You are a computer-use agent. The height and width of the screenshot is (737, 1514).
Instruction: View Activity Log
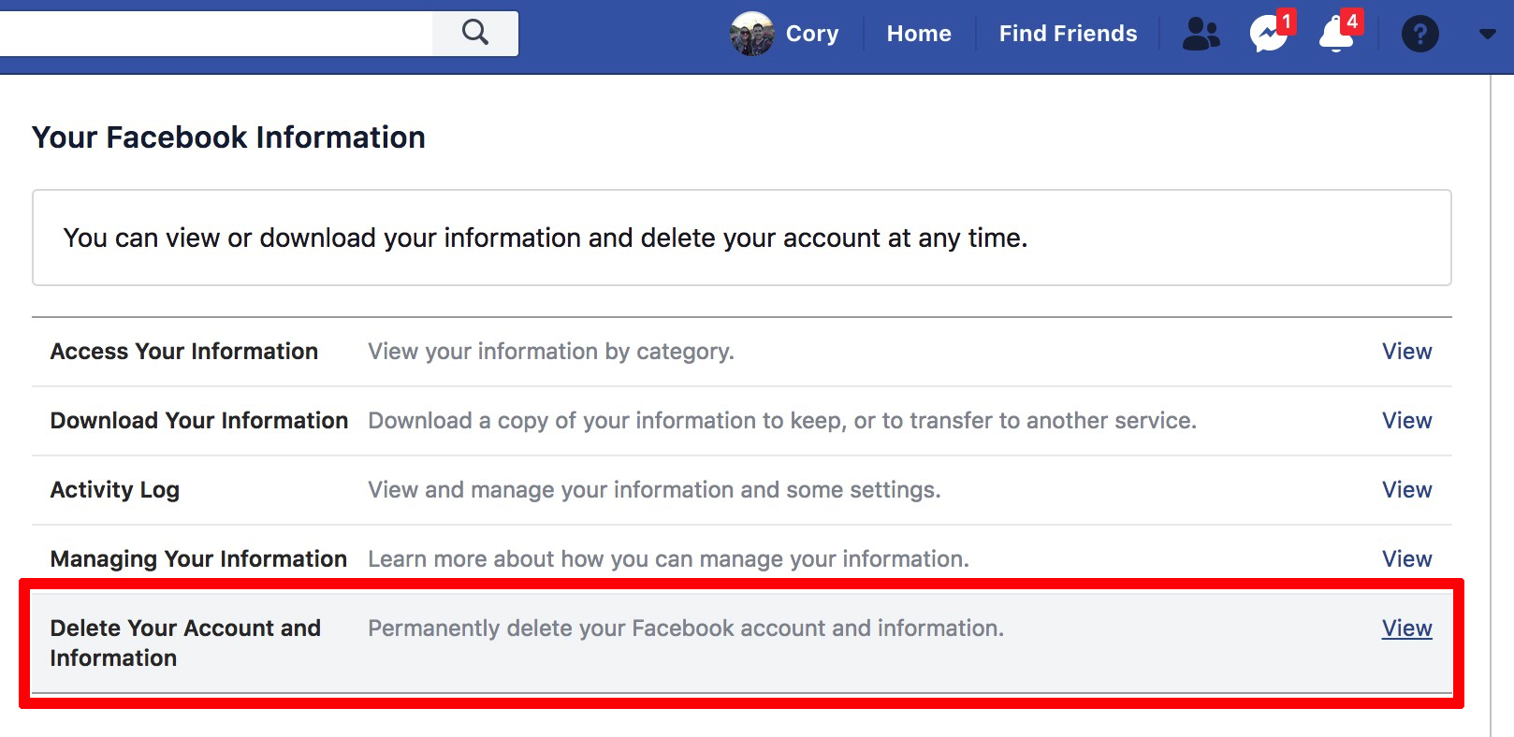pyautogui.click(x=1406, y=490)
